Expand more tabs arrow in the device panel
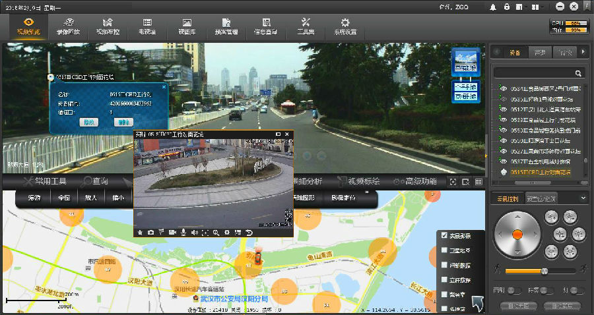 584,51
